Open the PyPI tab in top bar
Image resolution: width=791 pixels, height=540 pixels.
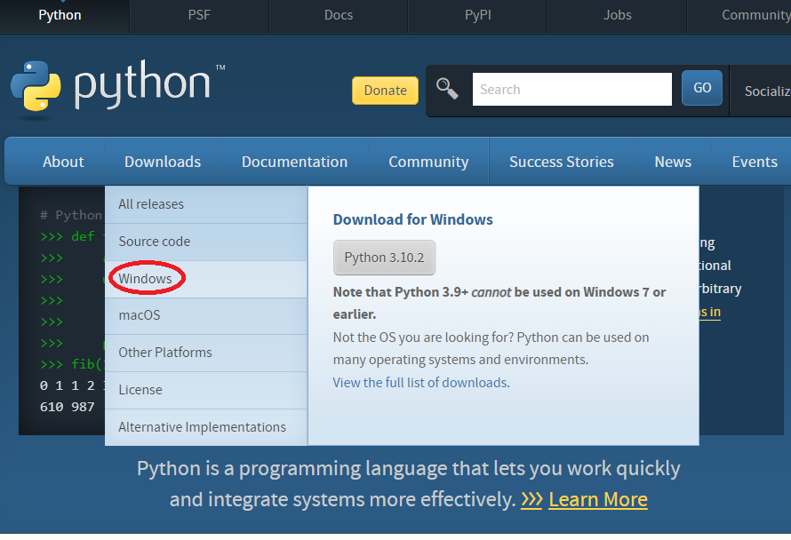478,15
